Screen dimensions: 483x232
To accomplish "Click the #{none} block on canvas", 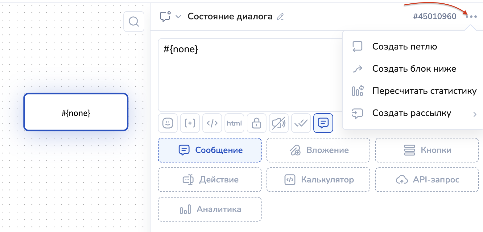I will tap(76, 112).
